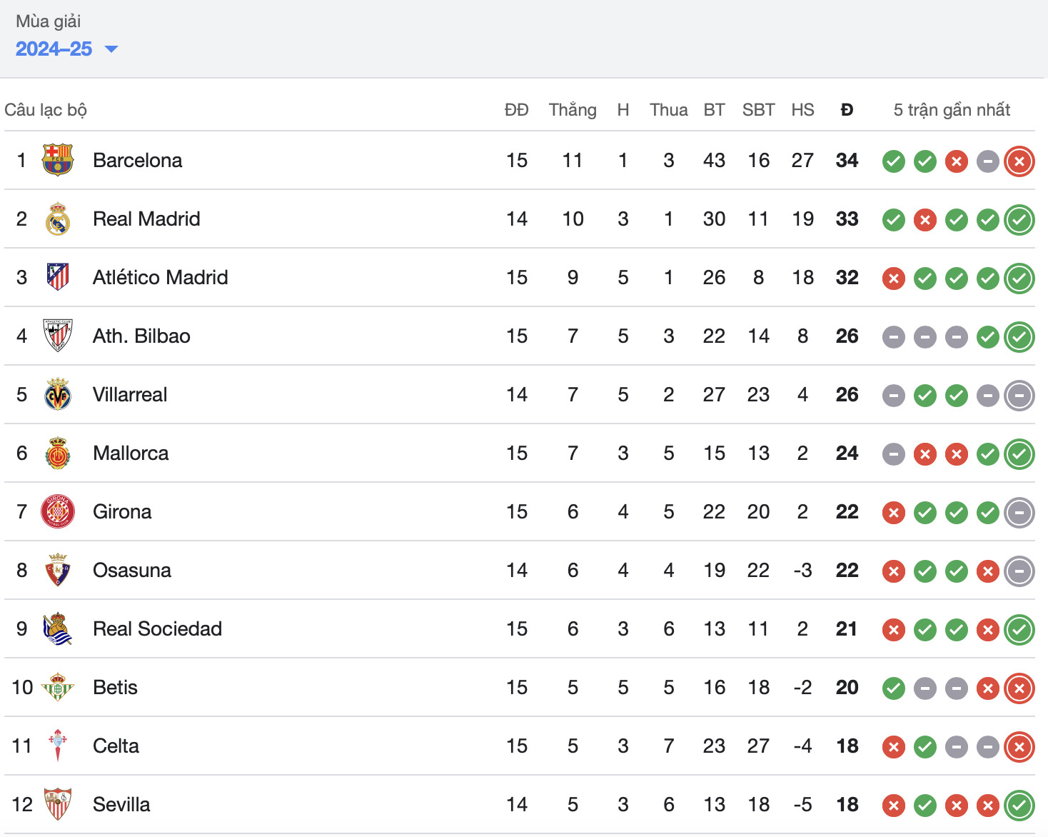Click Real Madrid's latest match win icon
The image size is (1048, 837).
1019,220
